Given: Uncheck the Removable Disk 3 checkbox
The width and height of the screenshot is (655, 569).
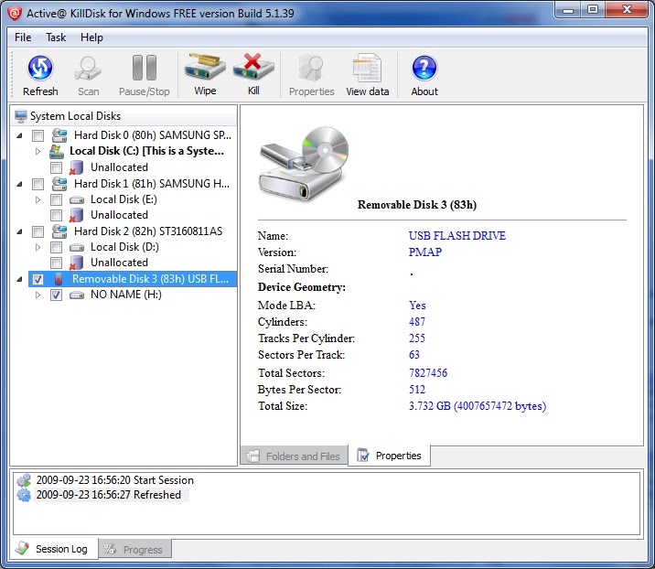Looking at the screenshot, I should (x=38, y=279).
